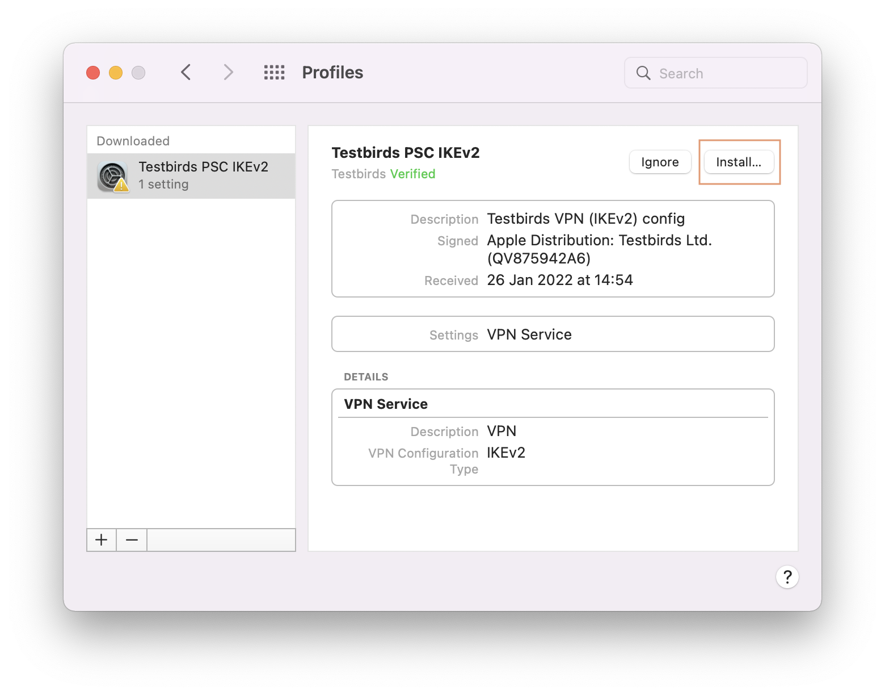Viewport: 885px width, 695px height.
Task: Click the Received date 26 Jan 2022
Action: [x=559, y=280]
